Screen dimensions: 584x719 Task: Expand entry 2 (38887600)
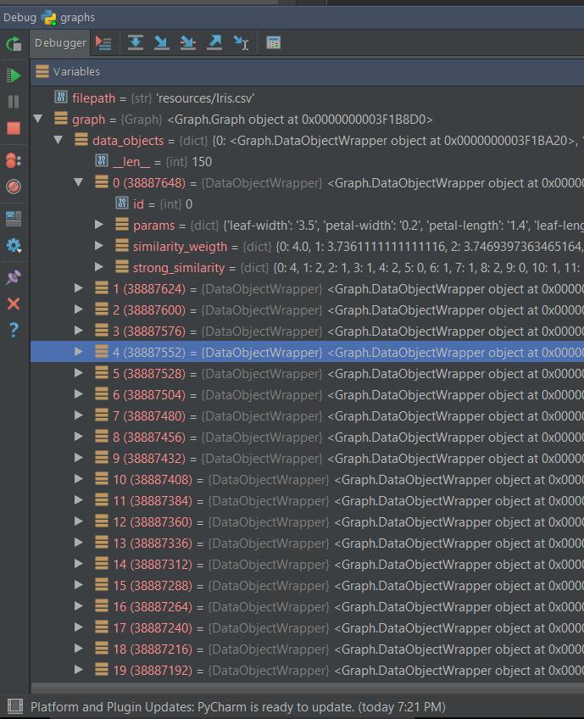pyautogui.click(x=79, y=309)
